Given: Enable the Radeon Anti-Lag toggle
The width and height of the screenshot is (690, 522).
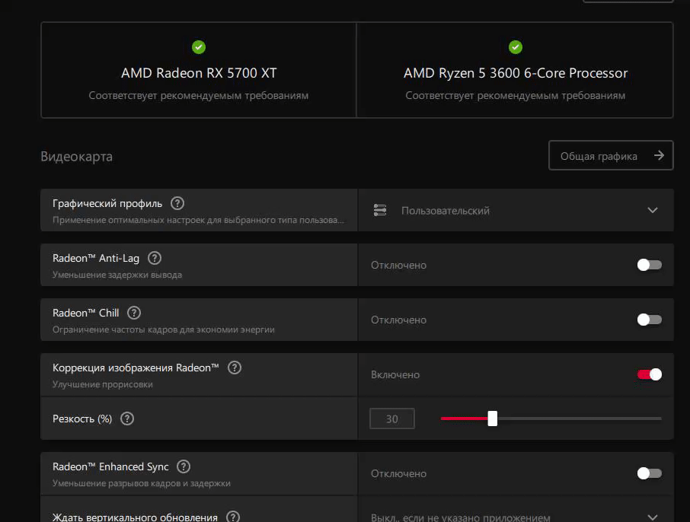Looking at the screenshot, I should (x=649, y=265).
